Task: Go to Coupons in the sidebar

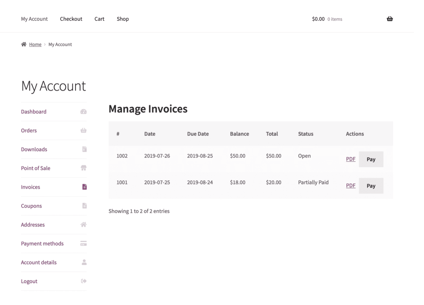Action: click(31, 206)
